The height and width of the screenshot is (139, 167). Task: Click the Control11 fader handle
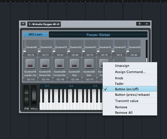point(54,51)
